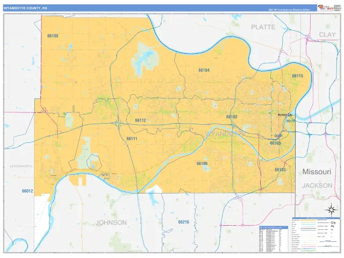Click the JOHNSON county label

[111, 223]
